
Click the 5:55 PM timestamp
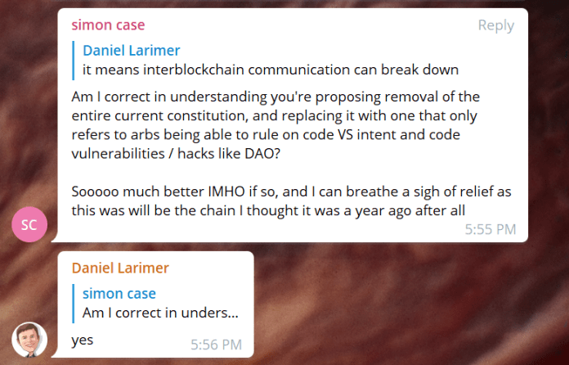[490, 230]
